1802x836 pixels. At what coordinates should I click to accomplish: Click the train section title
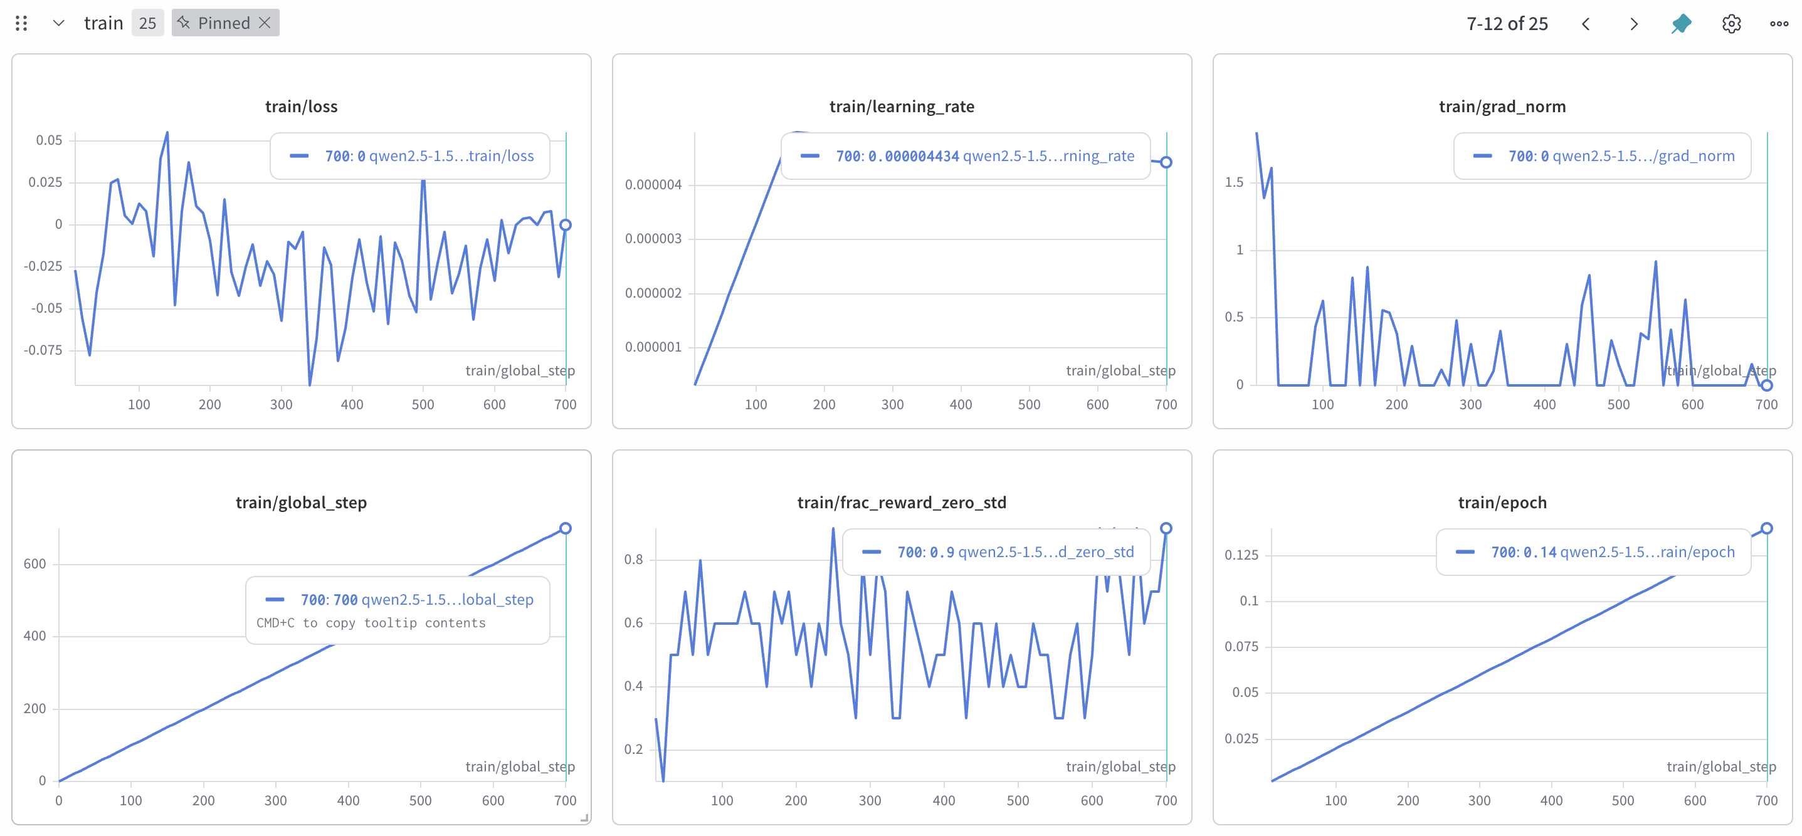pyautogui.click(x=103, y=23)
